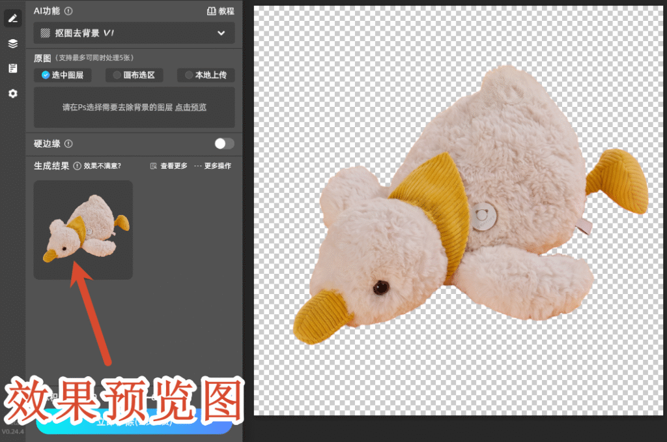Image resolution: width=667 pixels, height=442 pixels.
Task: Toggle the 硬边缘 switch
Action: [224, 144]
